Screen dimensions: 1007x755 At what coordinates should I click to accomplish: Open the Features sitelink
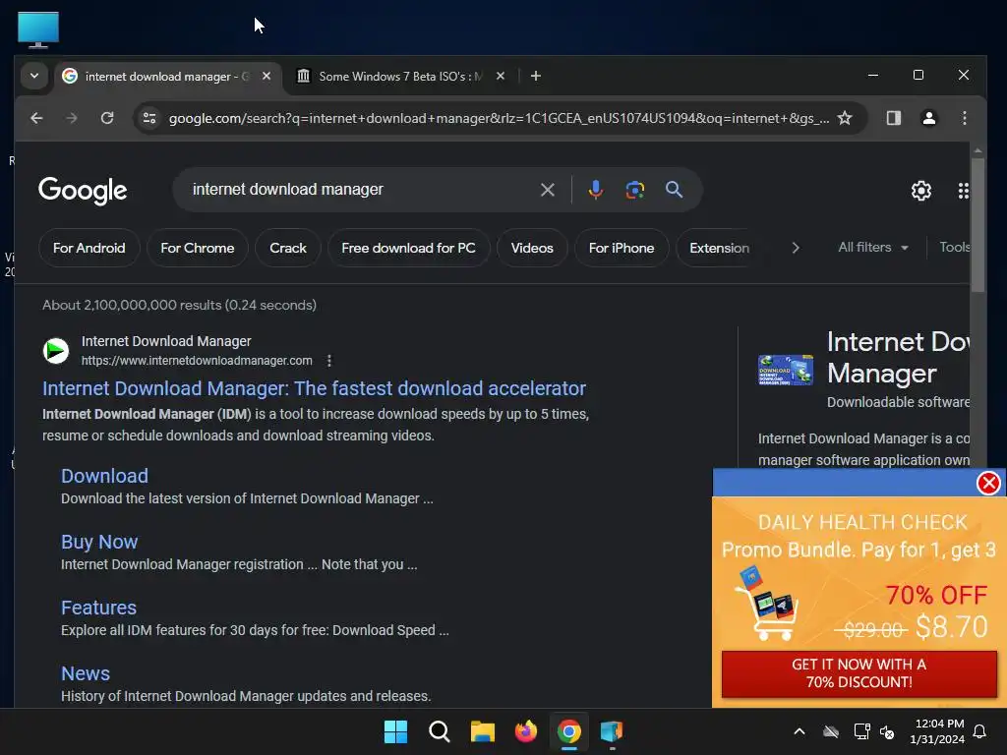tap(99, 608)
